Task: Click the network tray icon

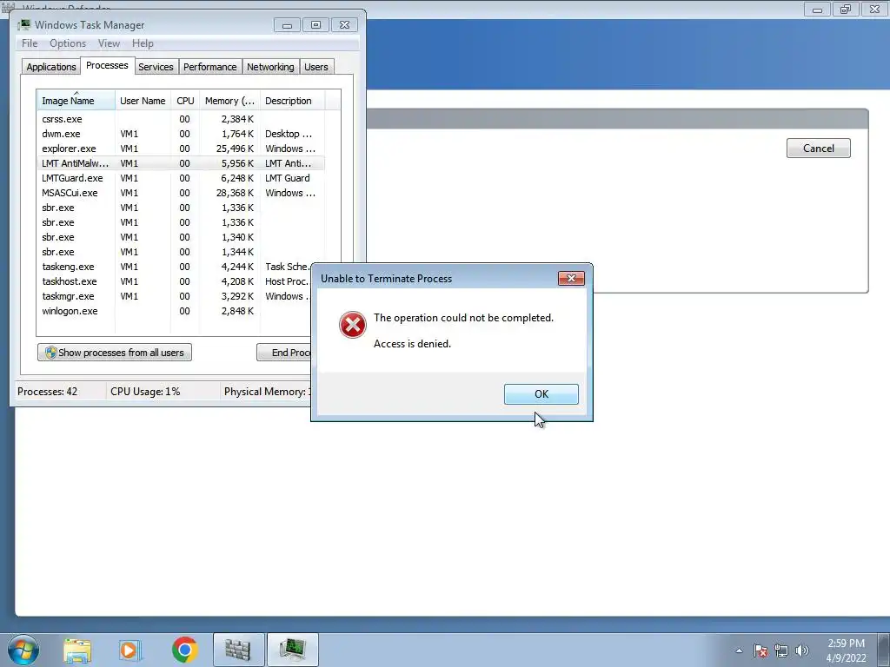Action: click(781, 650)
